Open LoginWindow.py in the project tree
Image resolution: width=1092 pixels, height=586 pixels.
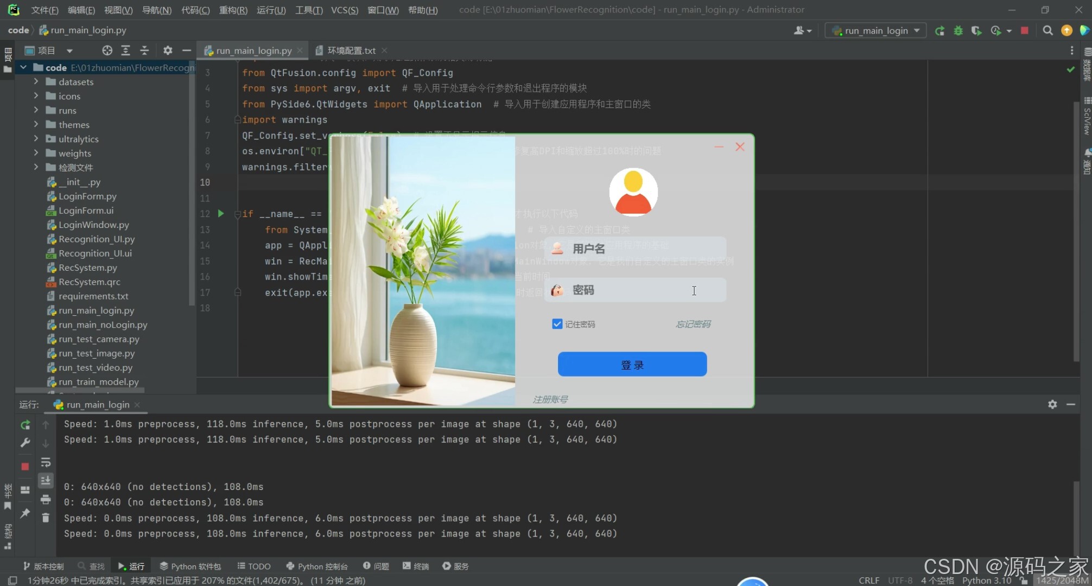tap(93, 225)
